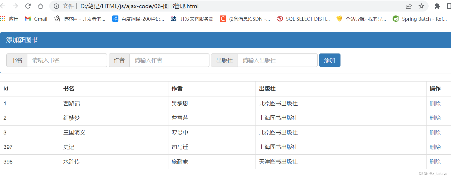Delete the 西游记 row

click(x=435, y=104)
